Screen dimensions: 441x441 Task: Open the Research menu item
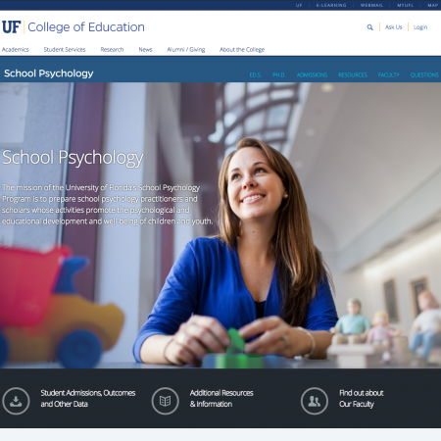click(x=112, y=50)
